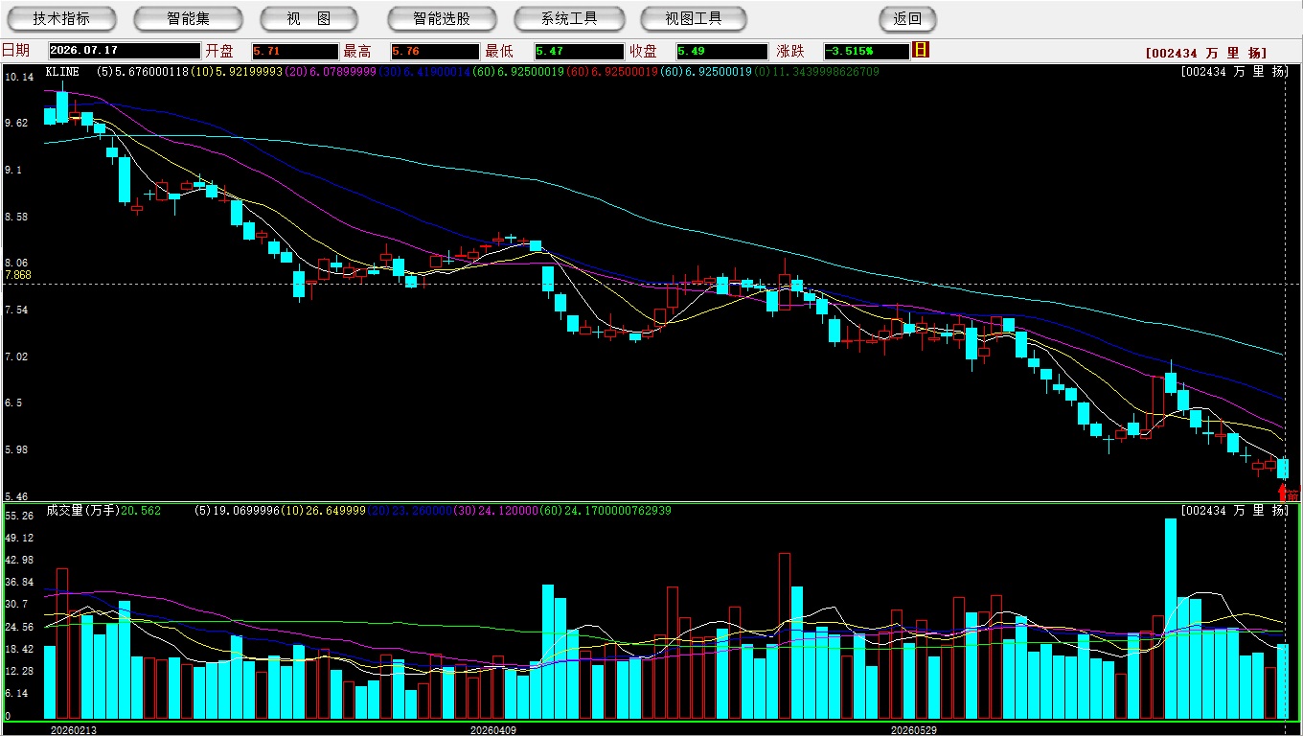Click the red stock label in the info bar
The width and height of the screenshot is (1303, 736).
click(x=1206, y=54)
